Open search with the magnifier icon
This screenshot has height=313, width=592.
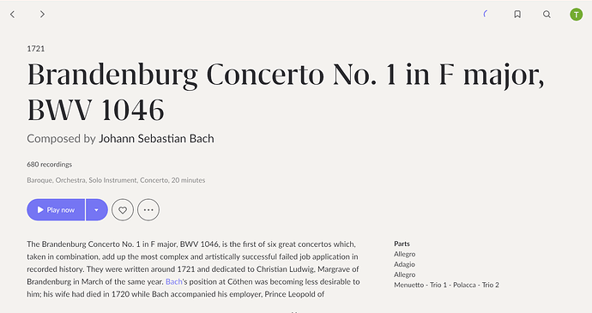547,15
